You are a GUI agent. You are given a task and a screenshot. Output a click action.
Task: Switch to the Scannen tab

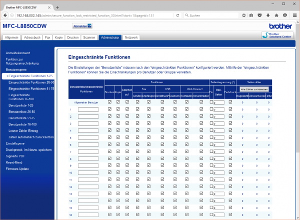[89, 38]
